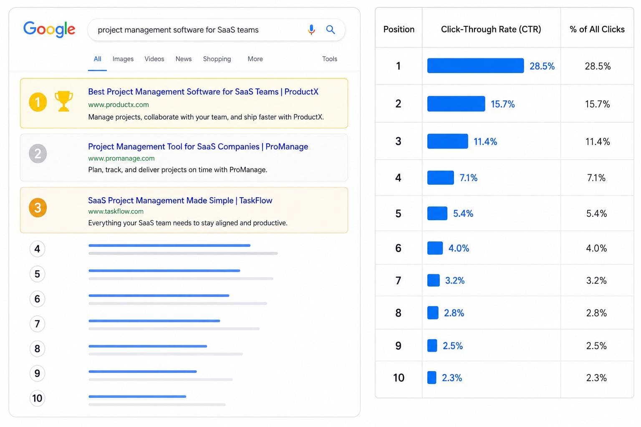The width and height of the screenshot is (641, 427).
Task: Click the Position column header
Action: tap(399, 29)
